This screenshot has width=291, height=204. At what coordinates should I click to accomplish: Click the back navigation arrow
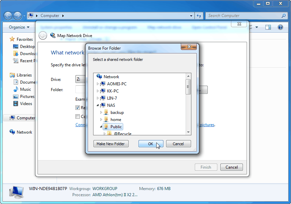(8, 16)
